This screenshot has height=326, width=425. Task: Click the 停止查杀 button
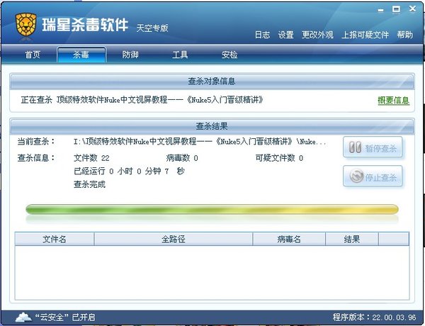[373, 176]
